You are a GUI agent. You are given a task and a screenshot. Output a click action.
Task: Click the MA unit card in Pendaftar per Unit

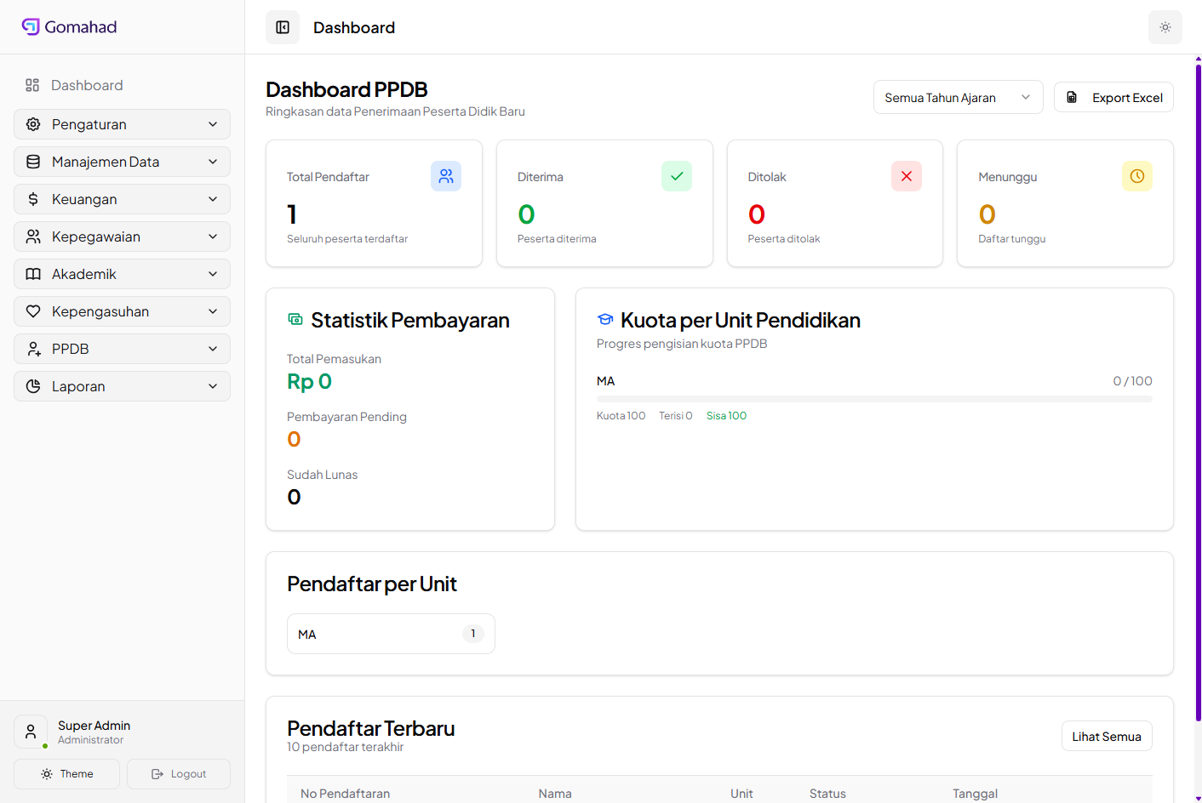pyautogui.click(x=391, y=634)
